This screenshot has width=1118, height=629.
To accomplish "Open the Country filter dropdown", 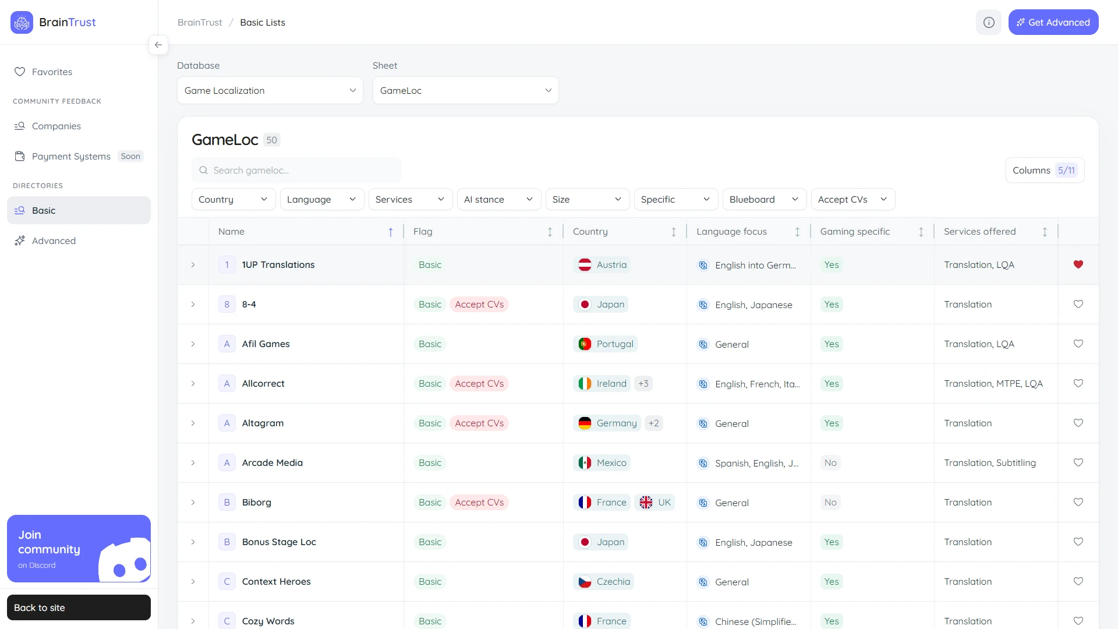I will coord(233,199).
